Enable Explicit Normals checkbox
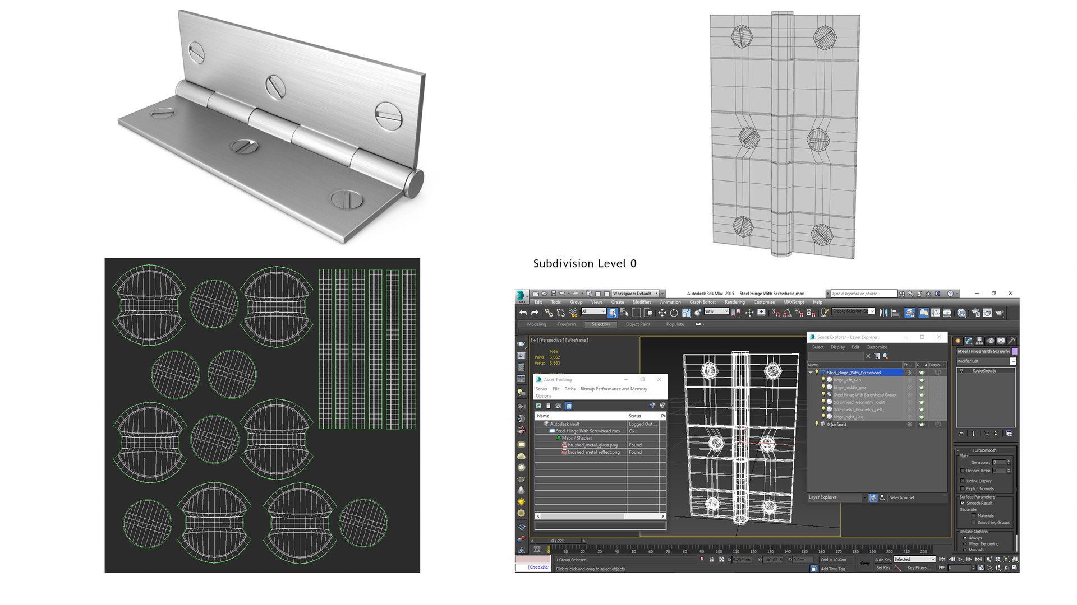This screenshot has height=605, width=1077. [x=963, y=488]
